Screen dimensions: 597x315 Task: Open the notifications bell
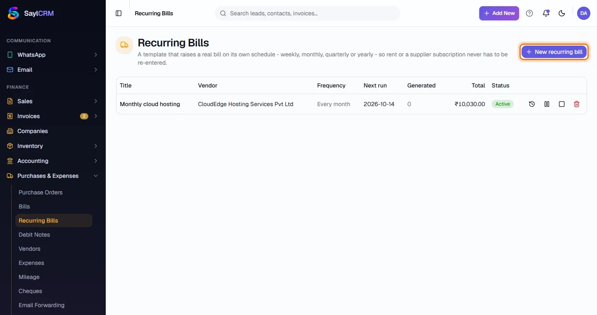coord(546,13)
